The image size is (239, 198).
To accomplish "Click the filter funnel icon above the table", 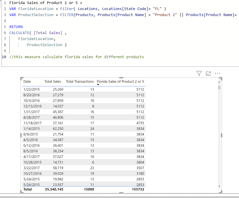I will pyautogui.click(x=199, y=73).
